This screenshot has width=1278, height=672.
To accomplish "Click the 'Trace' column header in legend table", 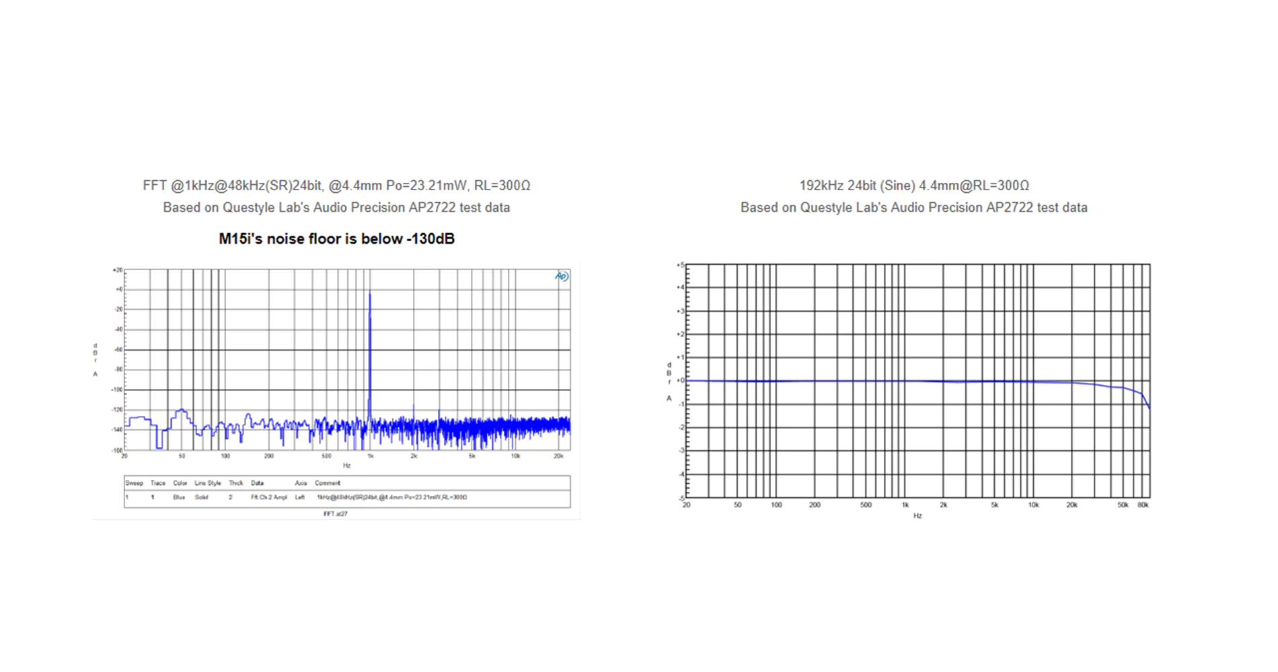I will (158, 483).
